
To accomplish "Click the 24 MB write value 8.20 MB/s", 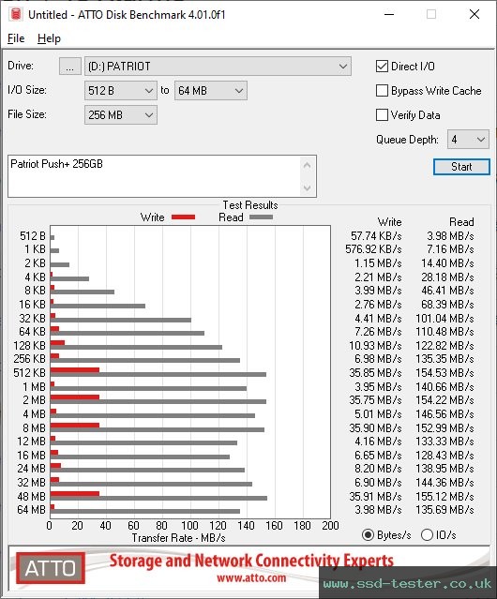I will tap(378, 469).
